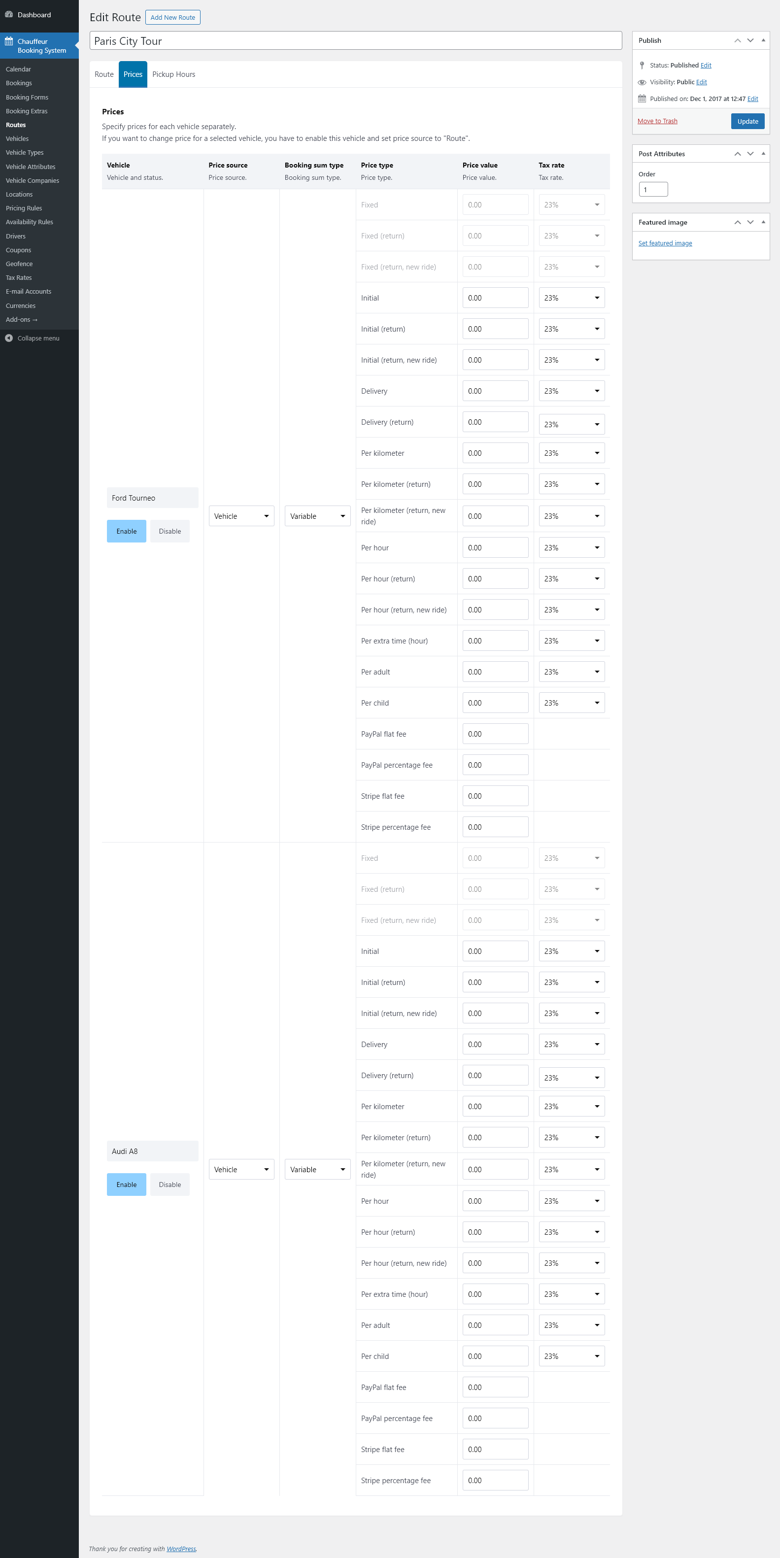Click the published-date calendar icon

click(642, 99)
